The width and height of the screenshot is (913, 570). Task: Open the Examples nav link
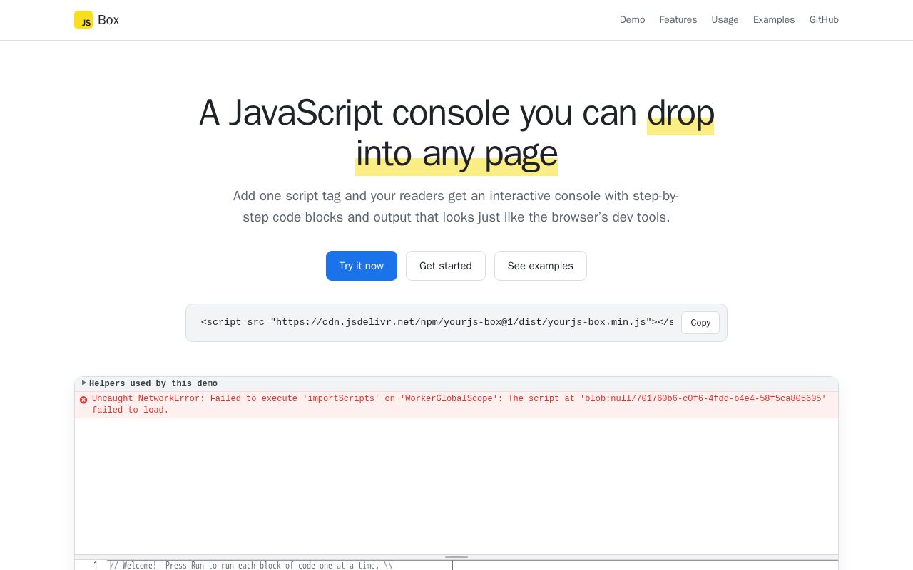[774, 20]
